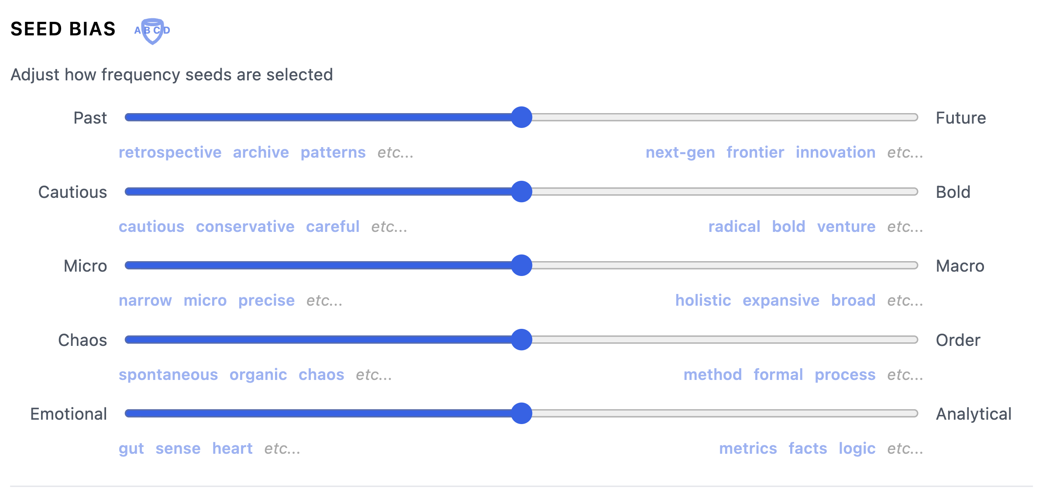Select the innovation seed word
Screen dimensions: 1039x490
point(836,152)
